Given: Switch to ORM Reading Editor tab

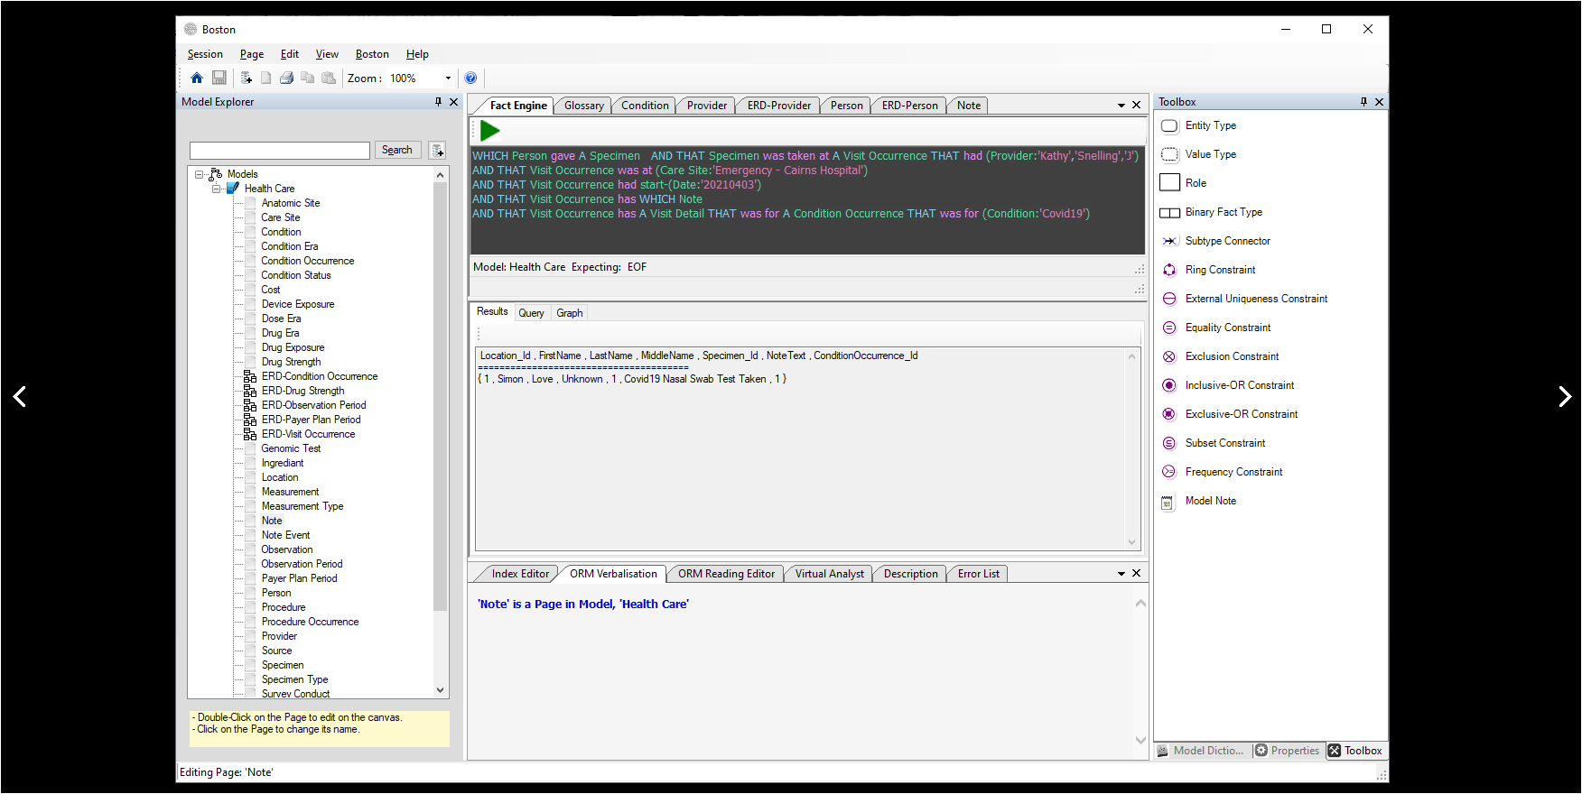Looking at the screenshot, I should [x=726, y=574].
